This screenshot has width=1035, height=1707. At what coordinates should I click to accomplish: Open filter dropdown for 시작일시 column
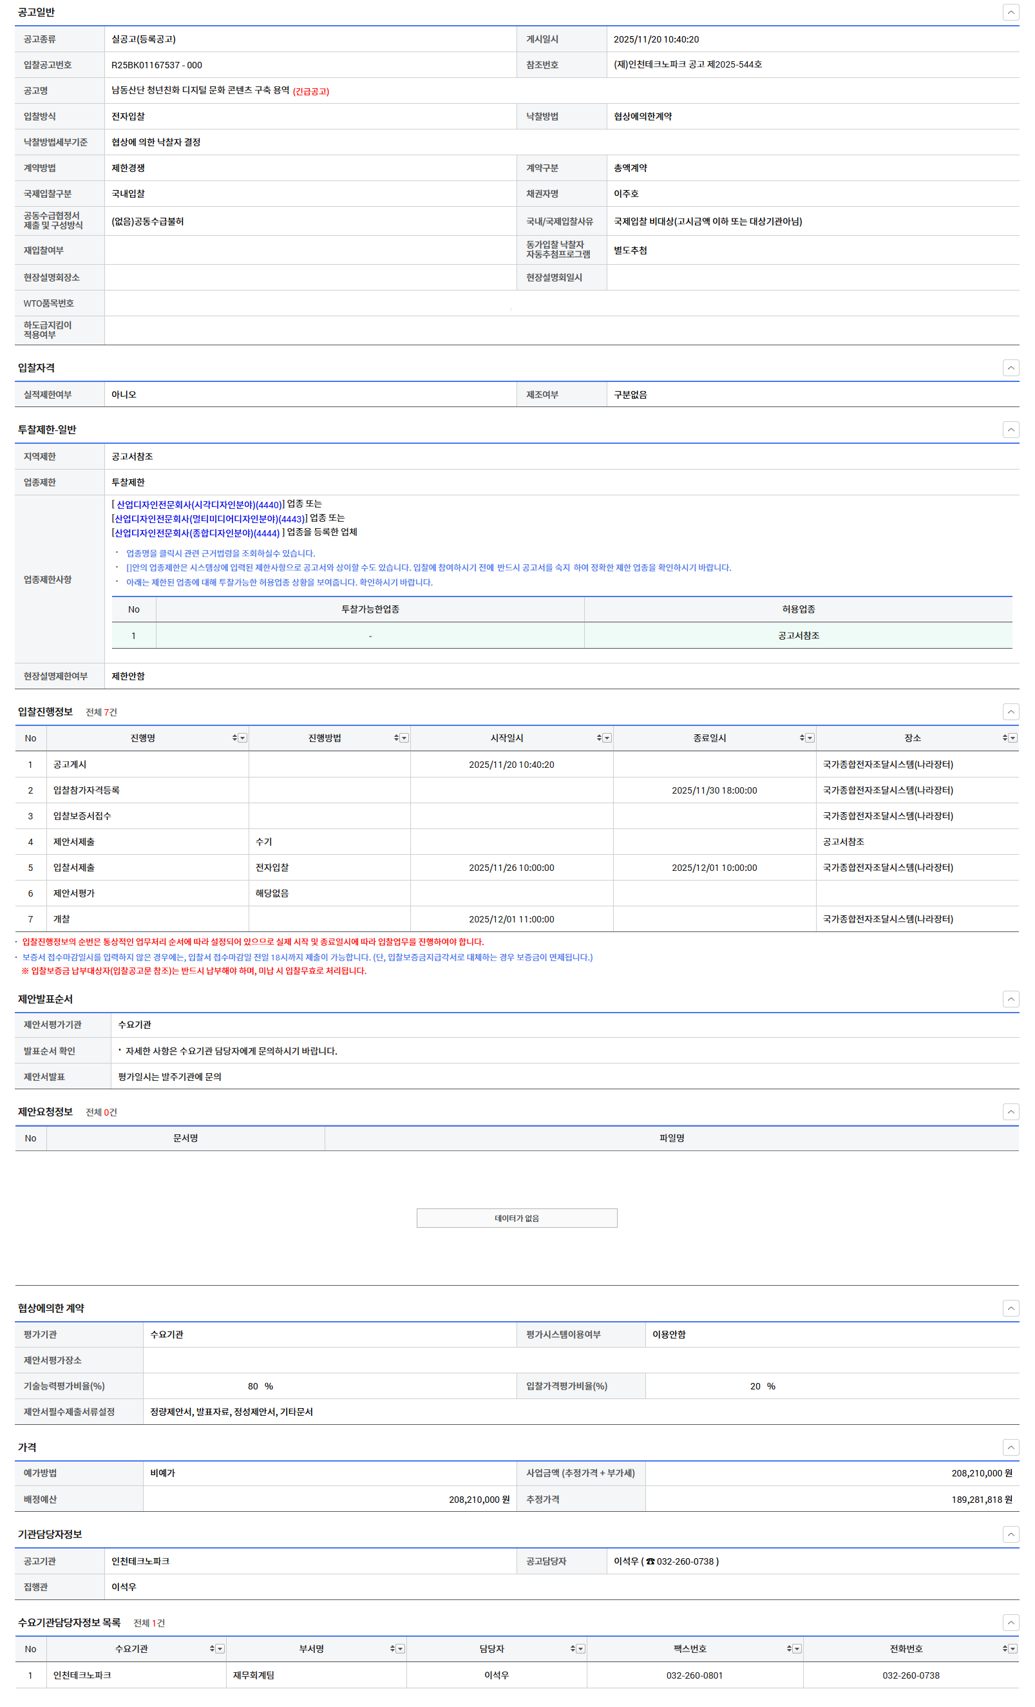[x=607, y=738]
